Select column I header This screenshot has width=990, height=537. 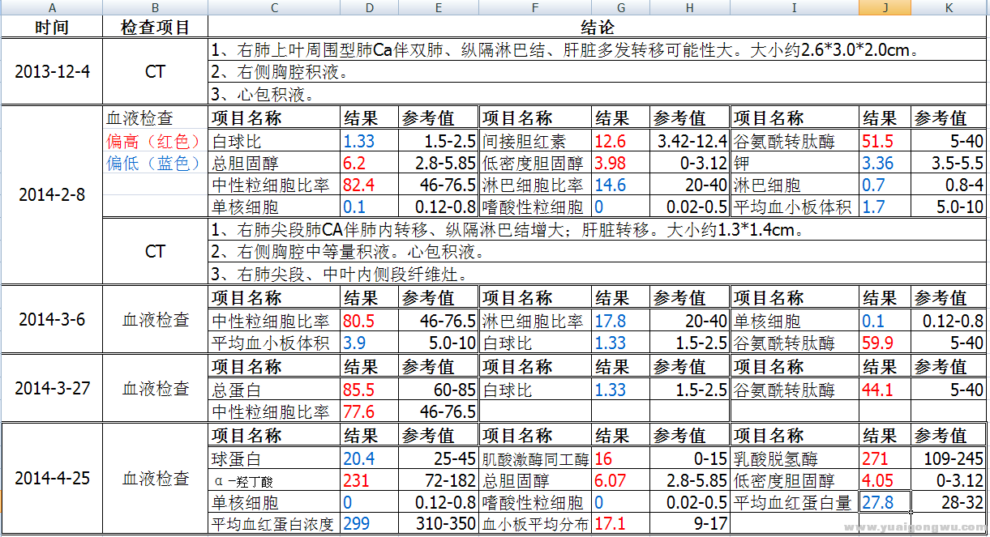pyautogui.click(x=795, y=7)
